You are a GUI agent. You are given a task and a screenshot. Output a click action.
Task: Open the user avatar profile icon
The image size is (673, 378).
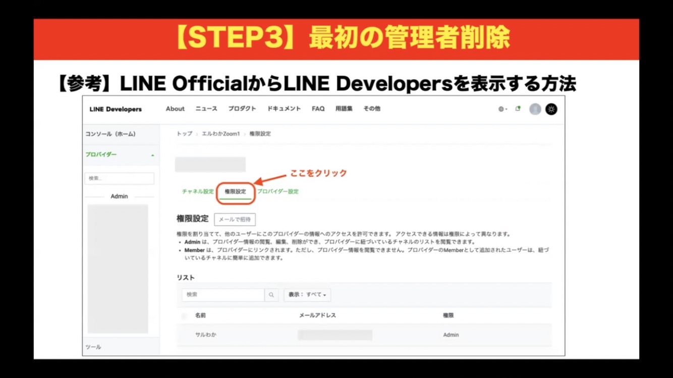tap(535, 109)
